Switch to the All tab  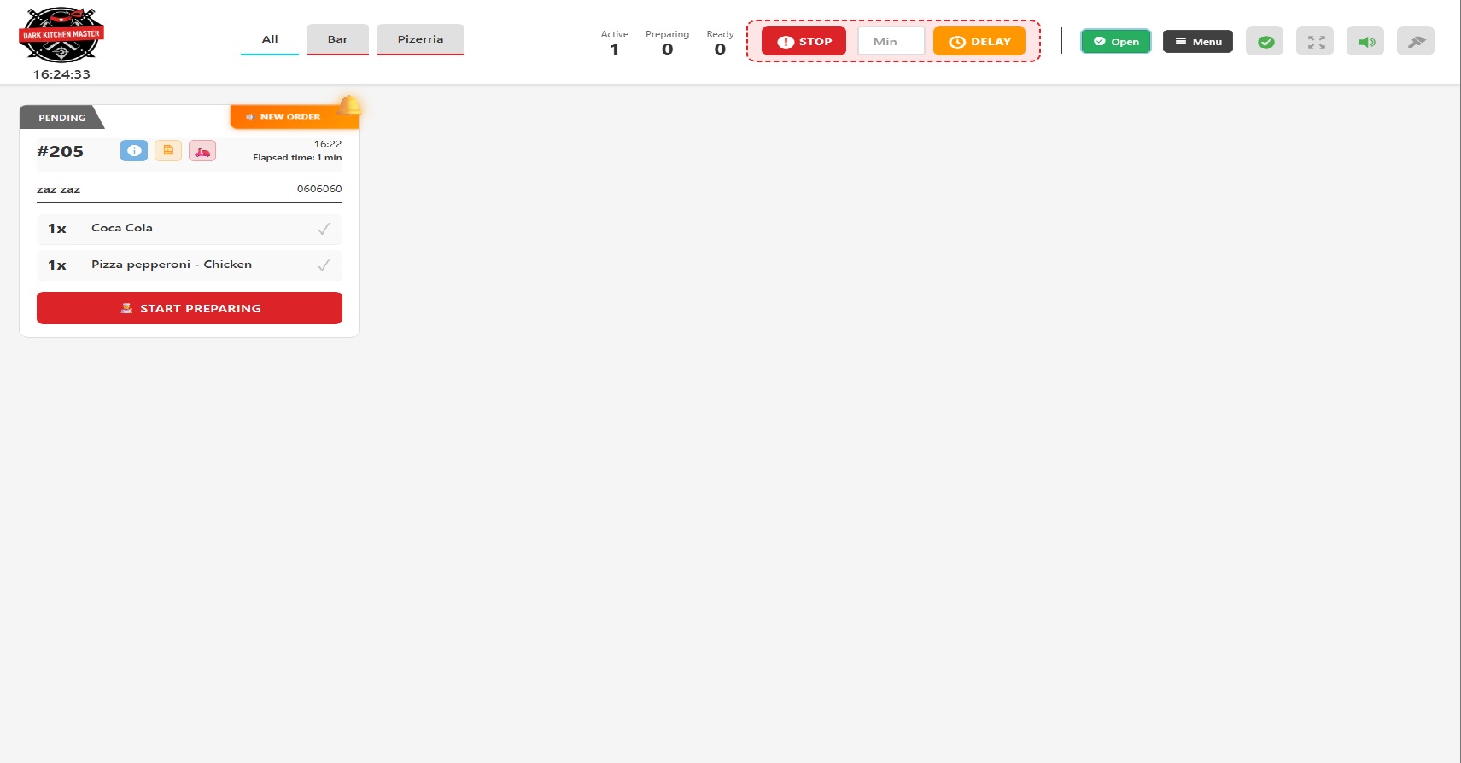pos(270,39)
